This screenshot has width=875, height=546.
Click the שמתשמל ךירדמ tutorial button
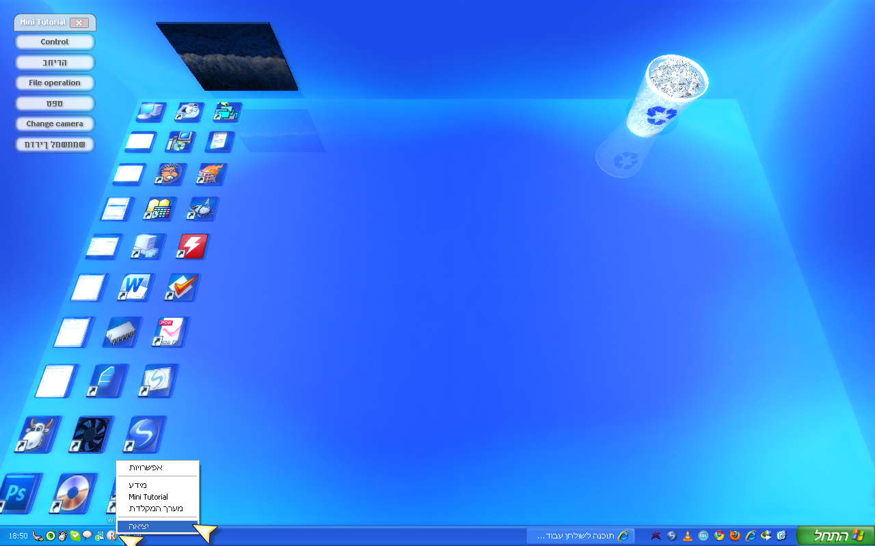(55, 144)
